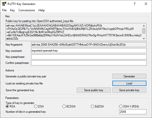Click the 'Key fingerprint:' label

coord(14,45)
